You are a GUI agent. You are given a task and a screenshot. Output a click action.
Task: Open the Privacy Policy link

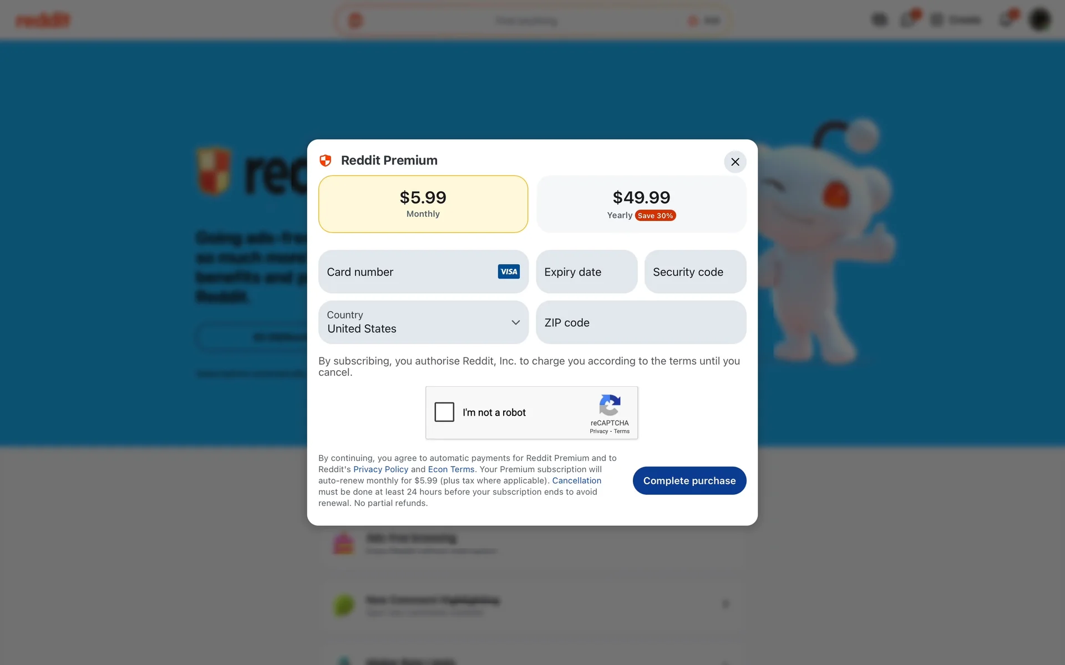tap(381, 469)
